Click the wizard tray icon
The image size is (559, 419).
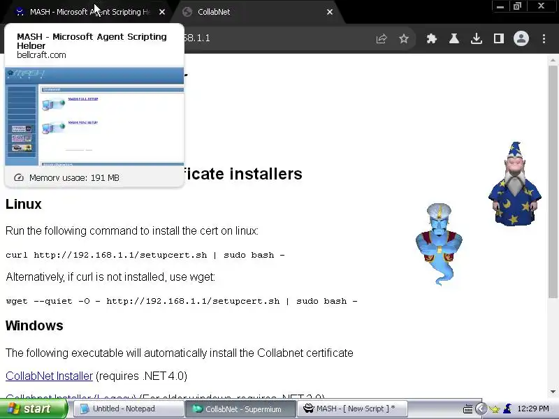pos(507,409)
